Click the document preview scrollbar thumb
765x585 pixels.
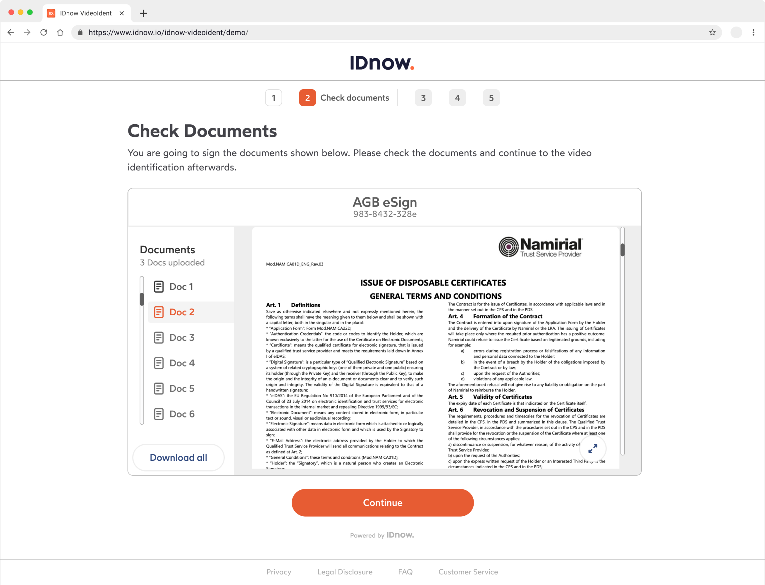coord(622,250)
